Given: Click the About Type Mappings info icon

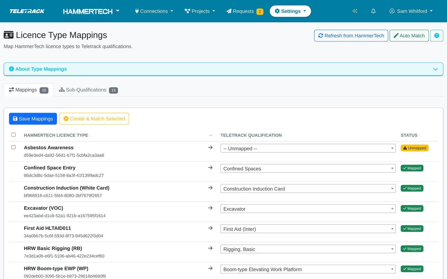Looking at the screenshot, I should pyautogui.click(x=11, y=69).
